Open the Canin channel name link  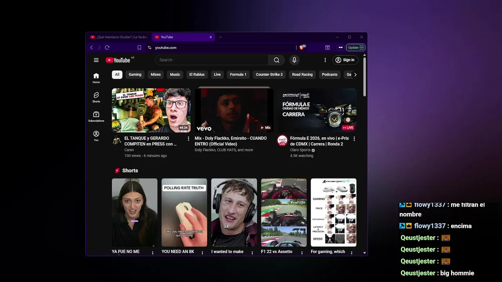pyautogui.click(x=129, y=150)
